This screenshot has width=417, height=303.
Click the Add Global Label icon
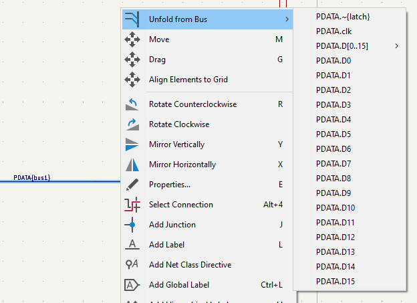tap(132, 285)
